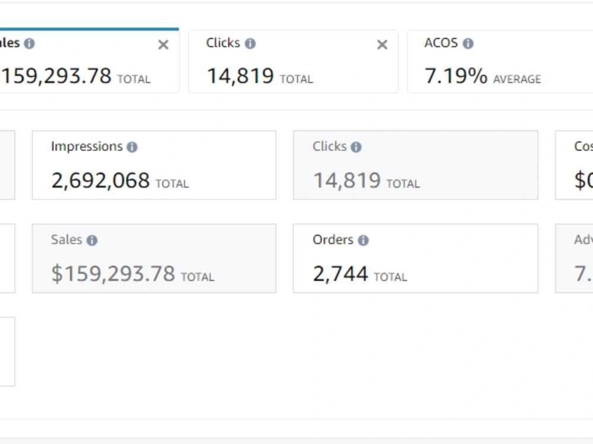The image size is (593, 444).
Task: Open info tooltip on greyed-out Clicks tile
Action: [356, 147]
